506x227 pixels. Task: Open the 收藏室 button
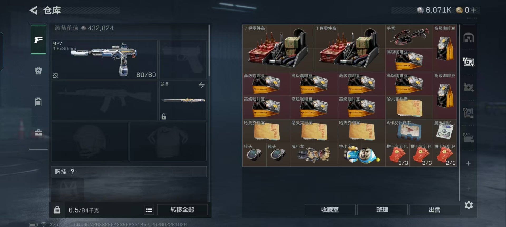[330, 210]
